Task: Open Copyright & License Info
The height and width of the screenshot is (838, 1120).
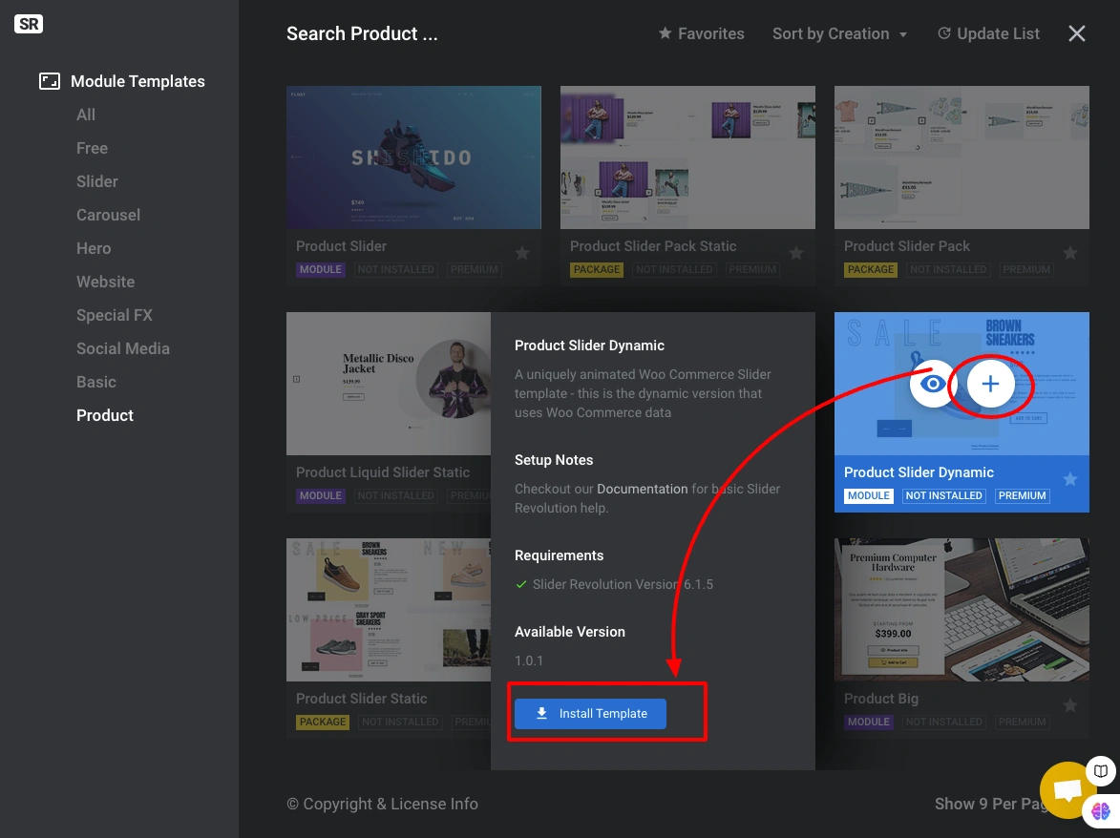Action: pos(382,804)
